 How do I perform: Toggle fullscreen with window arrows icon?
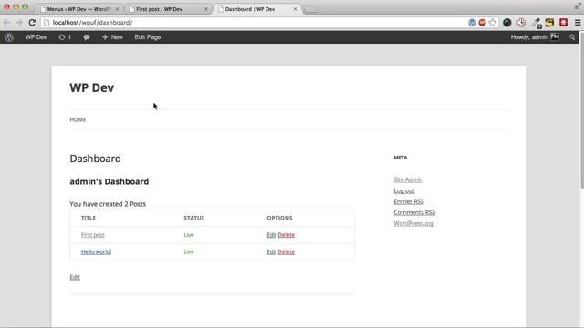pos(578,6)
